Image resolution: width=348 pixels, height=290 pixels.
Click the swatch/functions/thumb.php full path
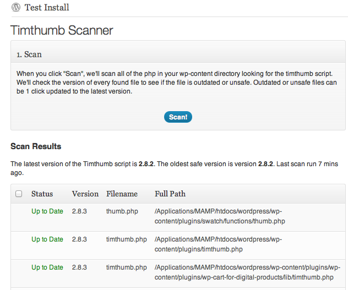[x=220, y=216]
